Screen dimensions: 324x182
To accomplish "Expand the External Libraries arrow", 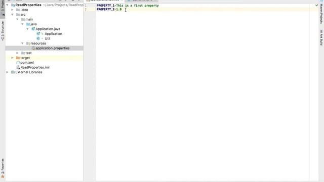I will point(8,72).
